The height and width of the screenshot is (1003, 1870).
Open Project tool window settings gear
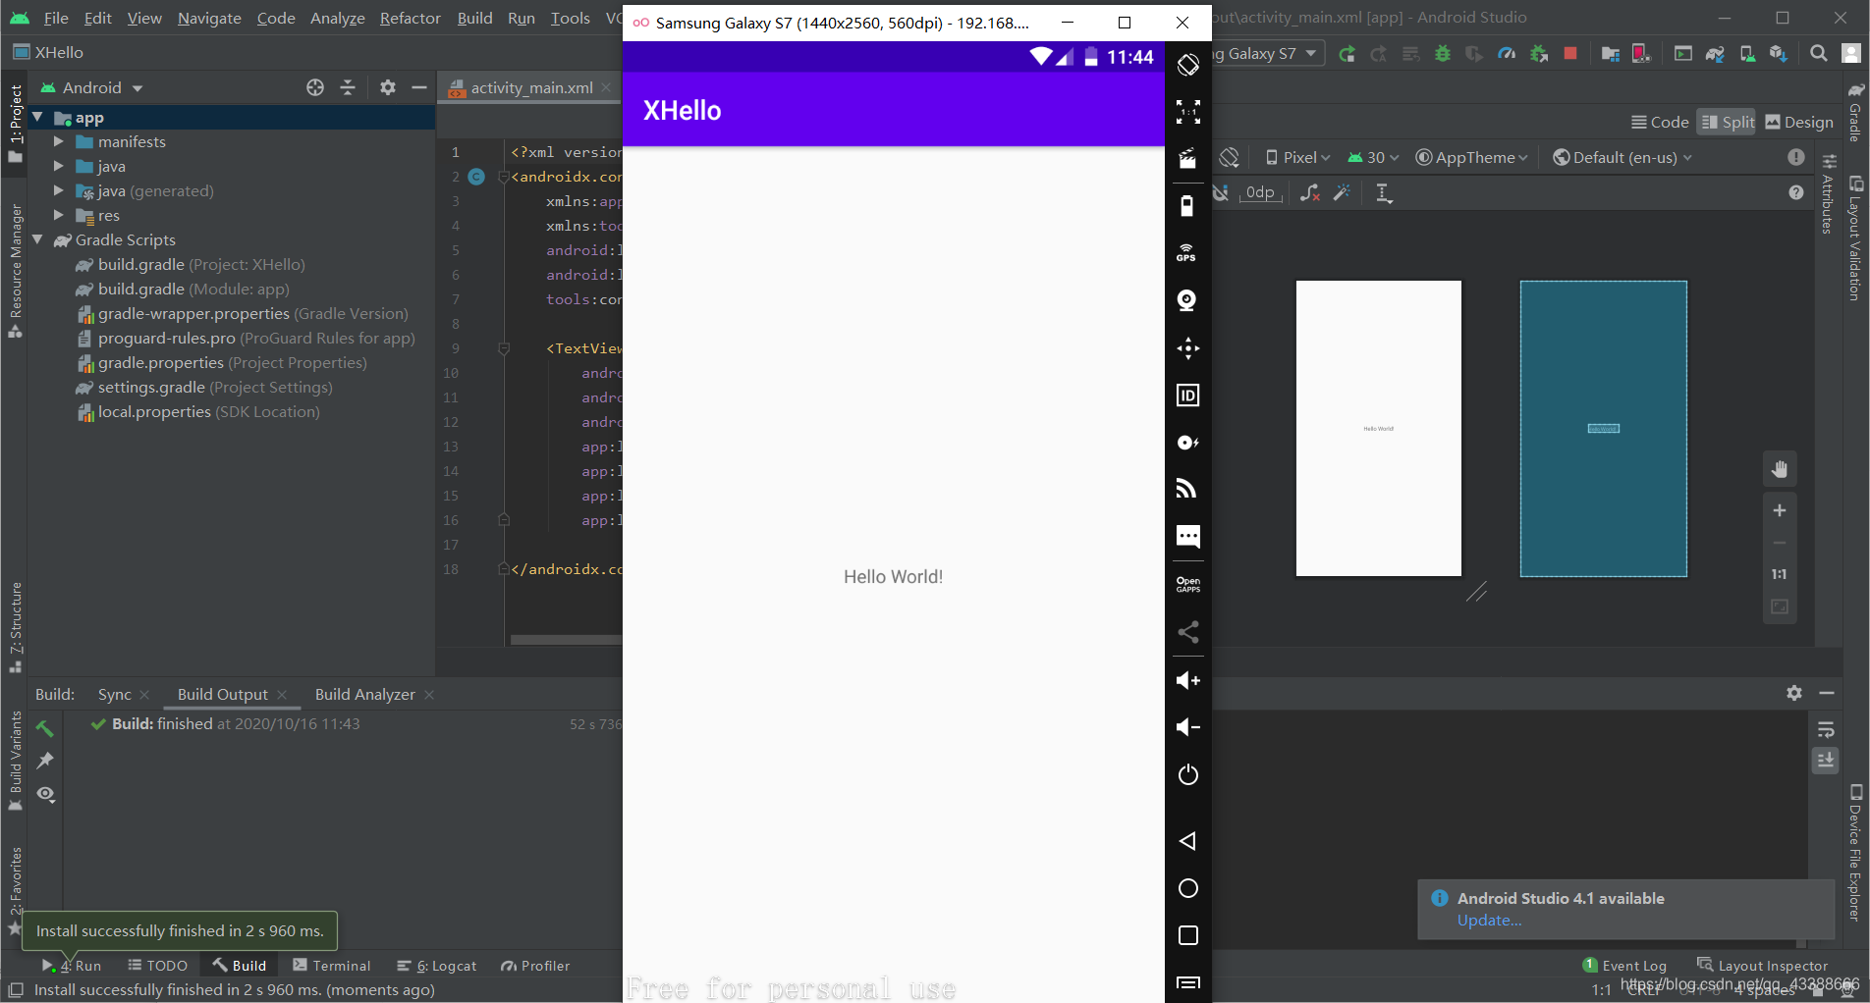pos(388,87)
